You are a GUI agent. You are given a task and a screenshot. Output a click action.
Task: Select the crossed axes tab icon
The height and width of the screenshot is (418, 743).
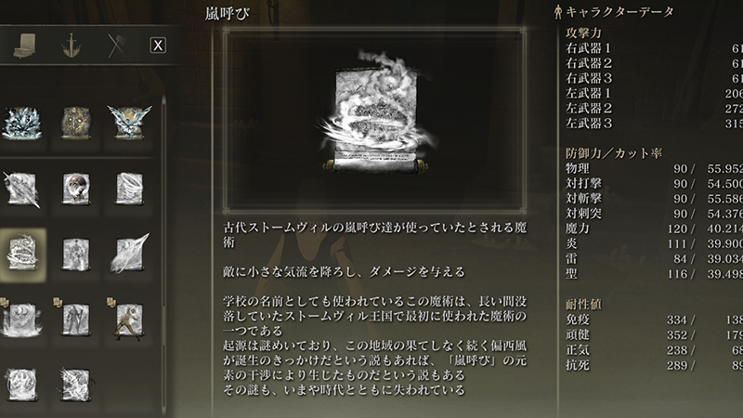[x=117, y=46]
